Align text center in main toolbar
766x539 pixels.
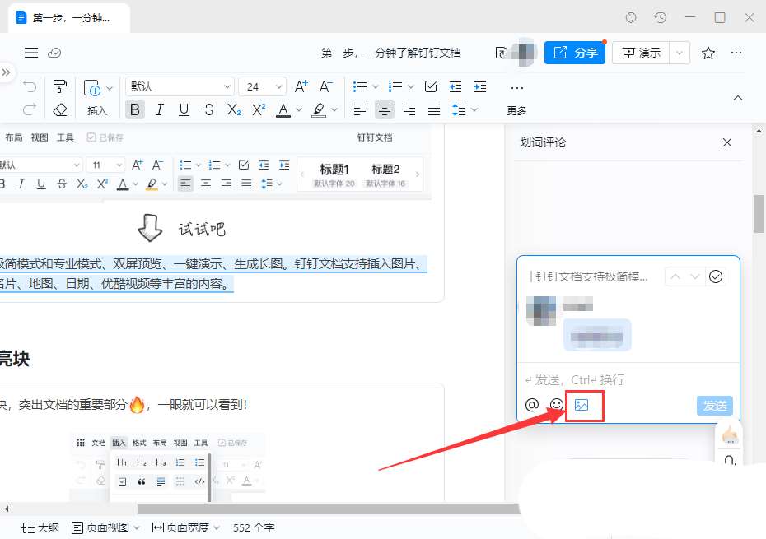(x=385, y=109)
